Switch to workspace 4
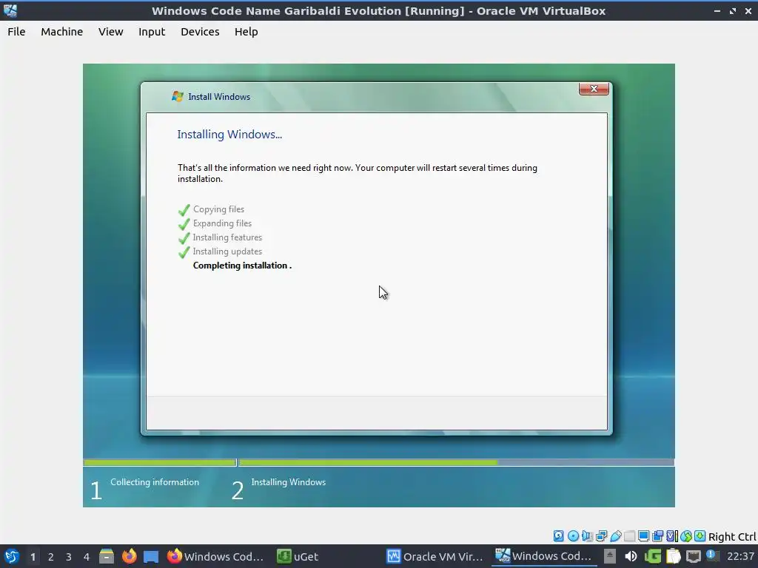Viewport: 758px width, 568px height. click(x=87, y=557)
